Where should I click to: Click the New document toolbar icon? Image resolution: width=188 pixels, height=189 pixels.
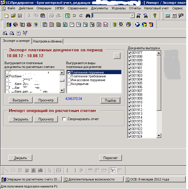(6, 16)
